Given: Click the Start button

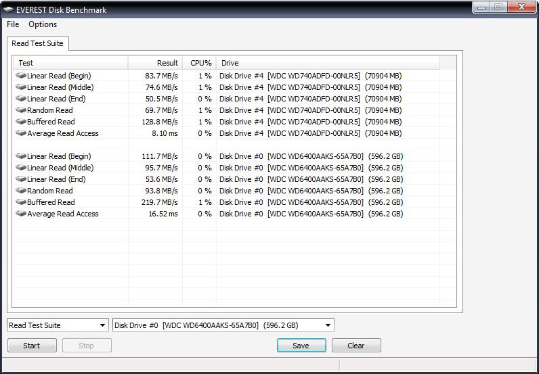Looking at the screenshot, I should coord(32,346).
